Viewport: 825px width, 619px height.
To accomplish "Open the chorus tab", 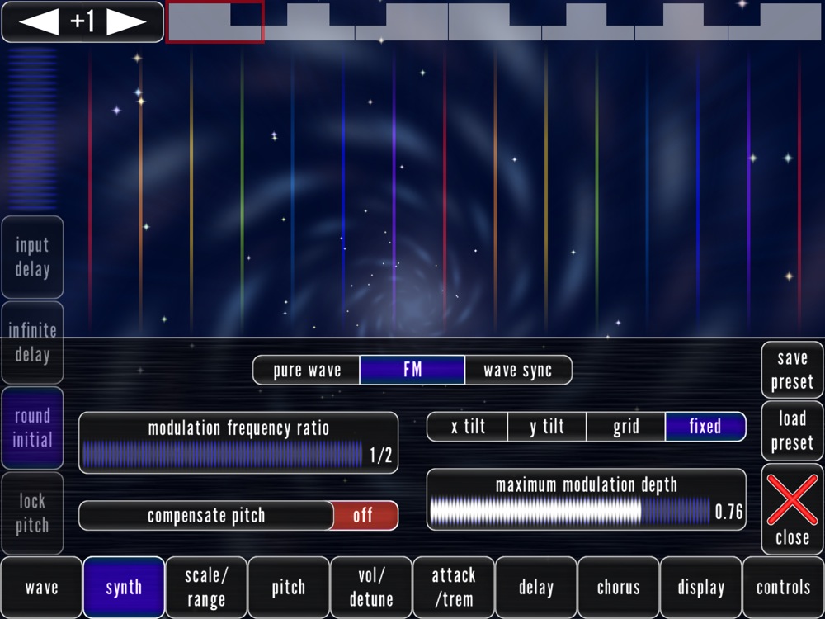I will click(x=618, y=587).
